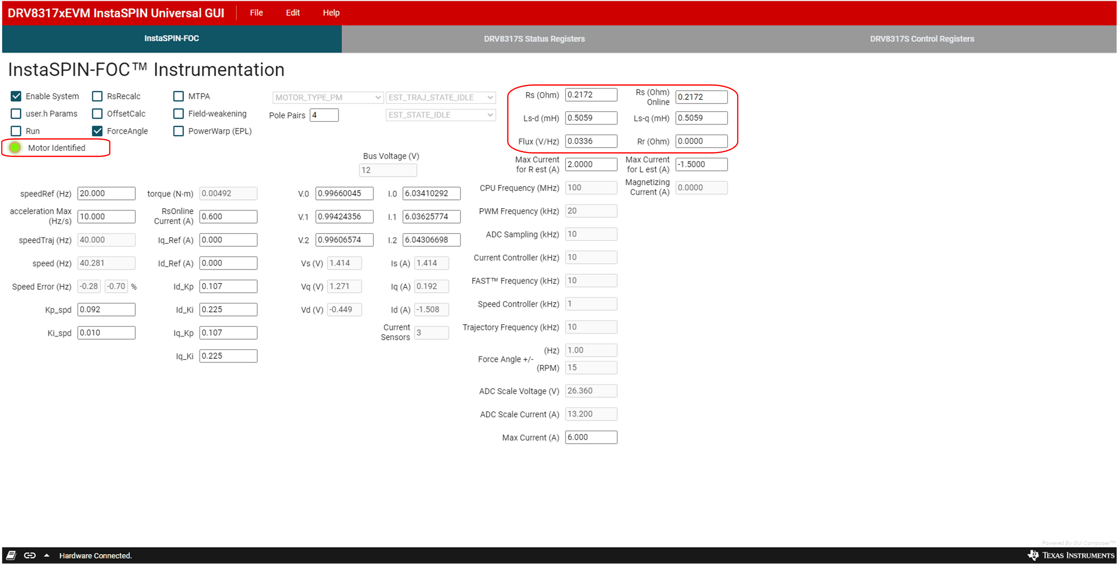Toggle the Enable System checkbox
The width and height of the screenshot is (1118, 564).
[16, 96]
